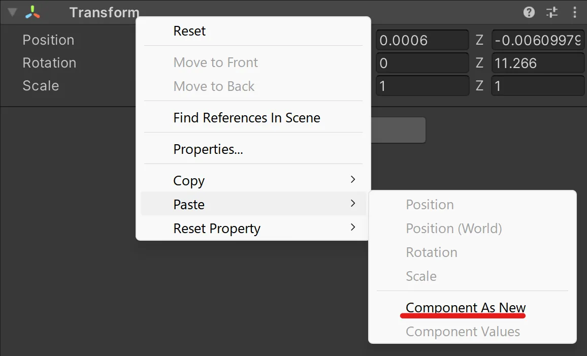
Task: Click the Scale Z value field
Action: click(538, 86)
